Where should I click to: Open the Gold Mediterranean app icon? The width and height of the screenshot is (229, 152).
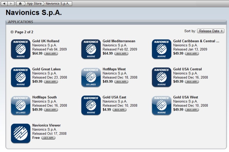pyautogui.click(x=91, y=49)
